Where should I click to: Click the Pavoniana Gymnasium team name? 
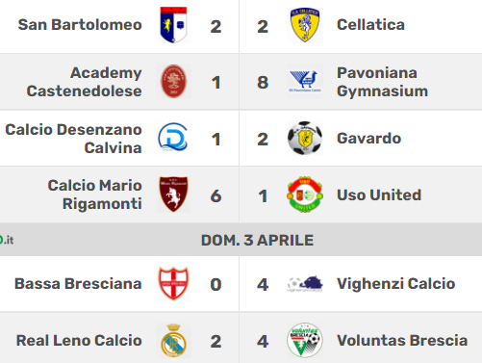[x=382, y=82]
